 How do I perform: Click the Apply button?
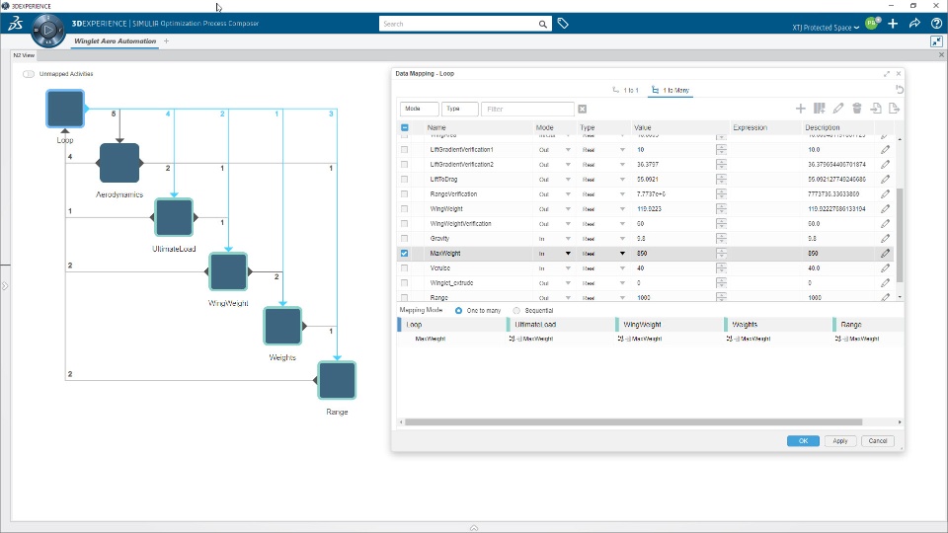point(839,441)
